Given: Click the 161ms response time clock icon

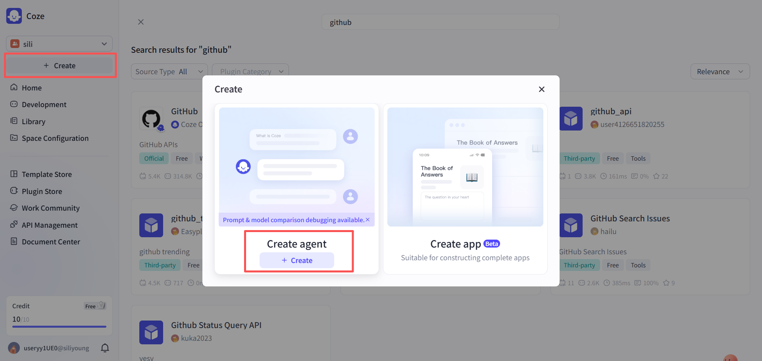Looking at the screenshot, I should point(604,176).
